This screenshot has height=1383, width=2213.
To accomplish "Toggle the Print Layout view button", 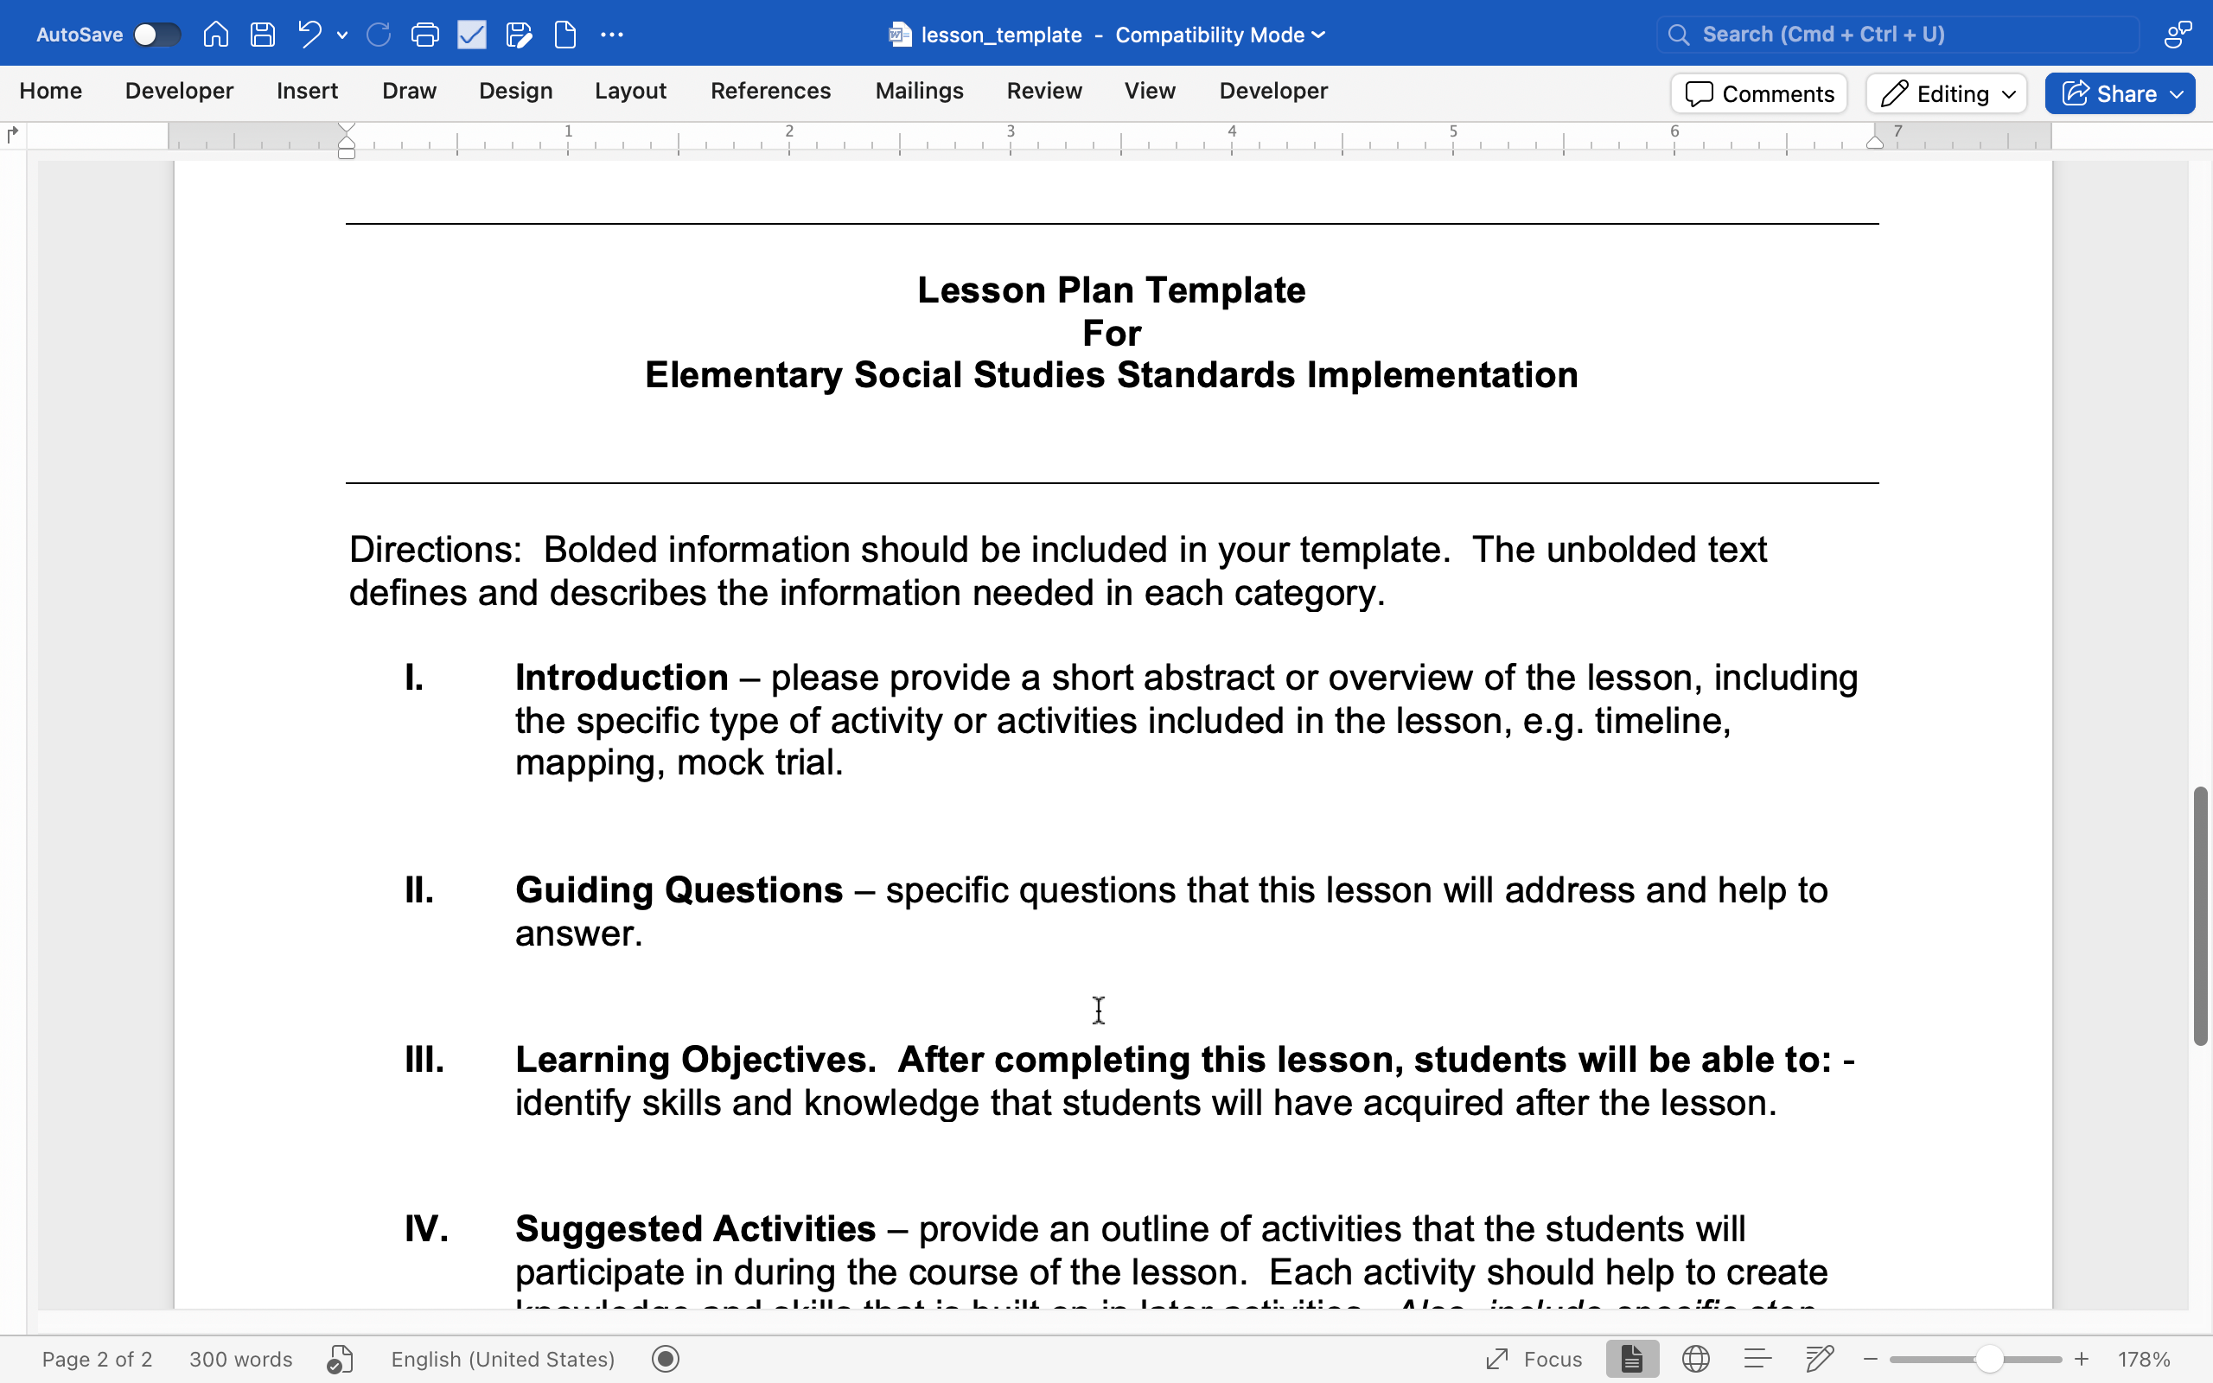I will 1632,1359.
